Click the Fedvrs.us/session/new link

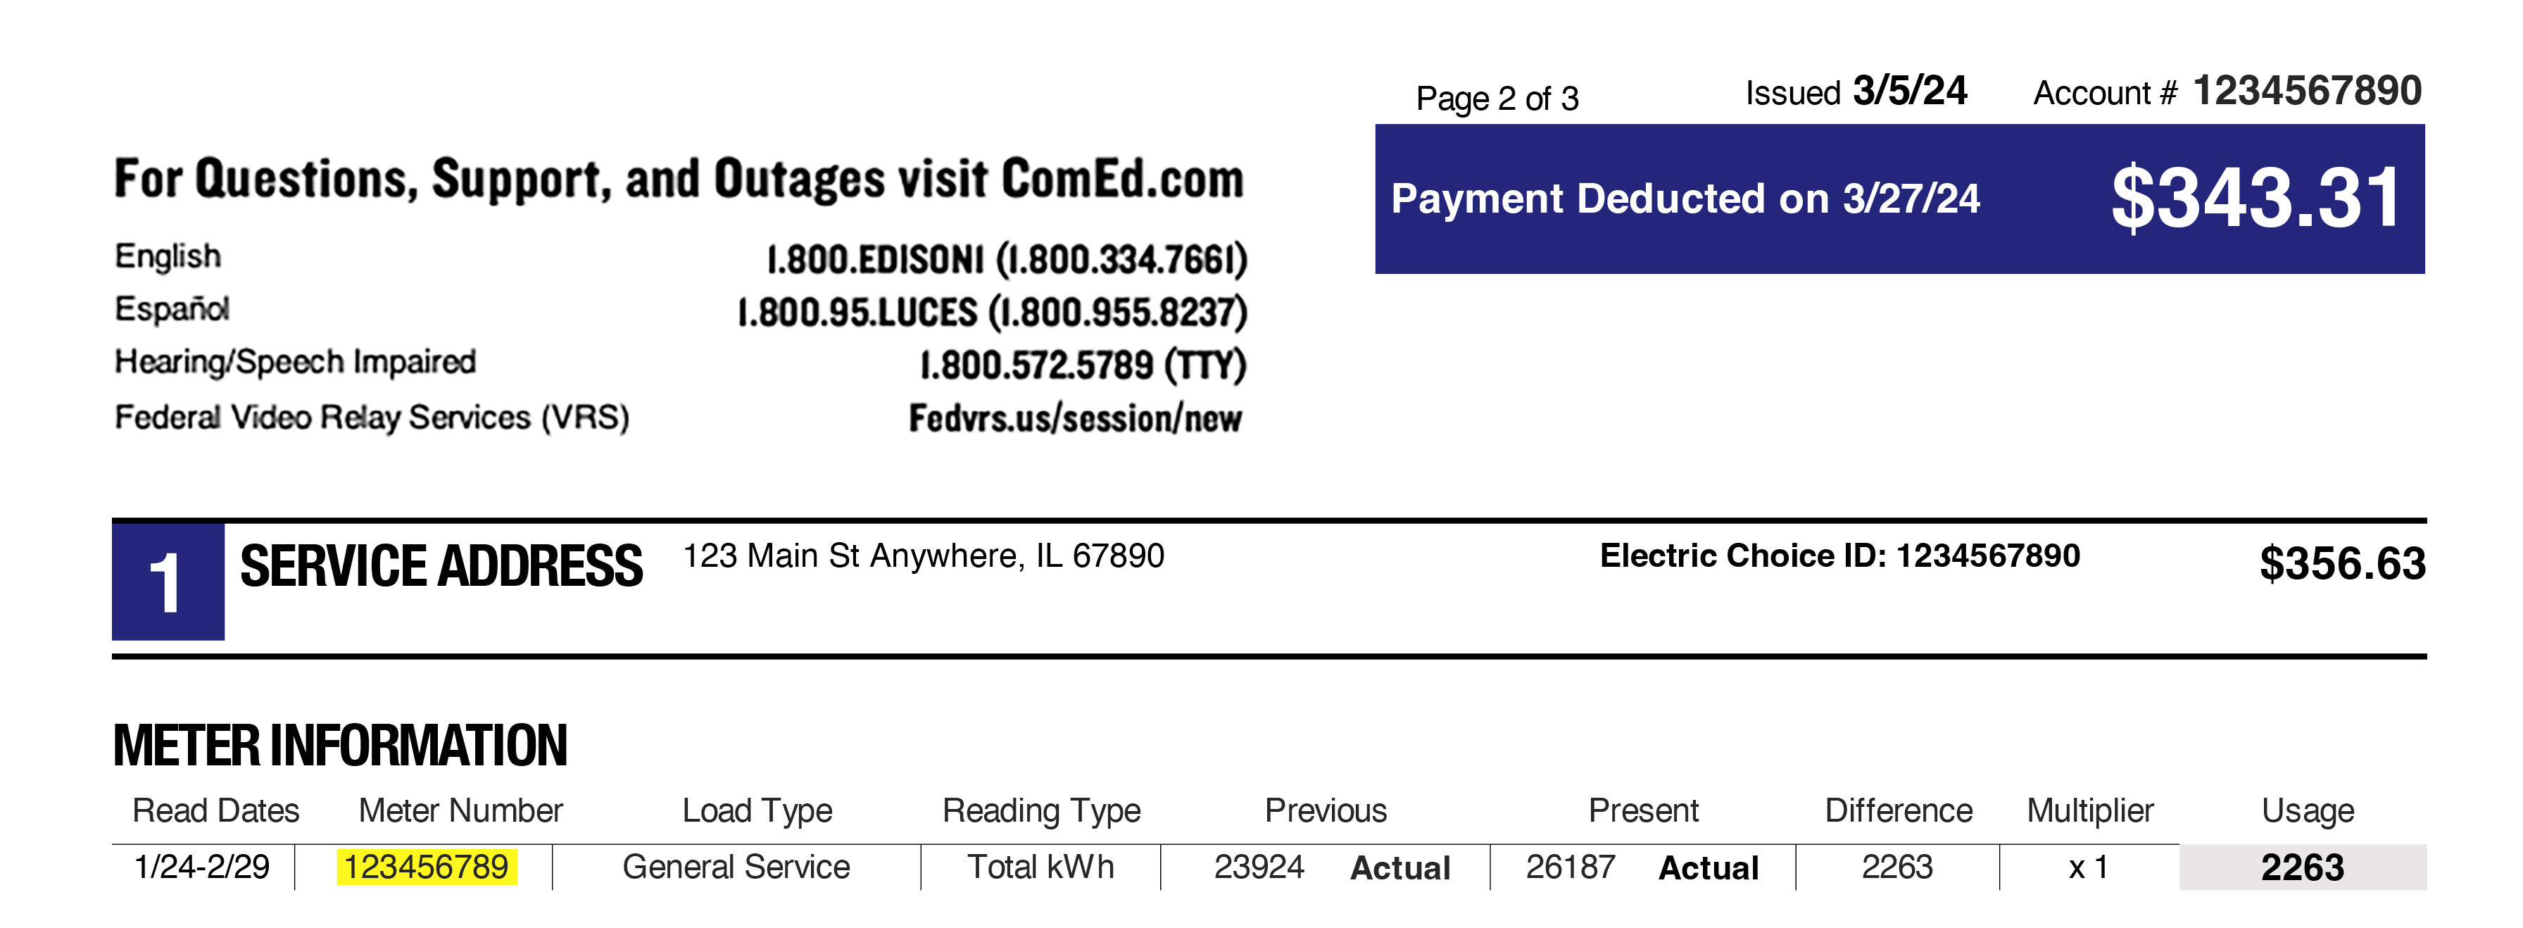click(x=1074, y=418)
